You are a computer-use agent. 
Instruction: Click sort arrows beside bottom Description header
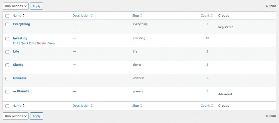[x=92, y=106]
